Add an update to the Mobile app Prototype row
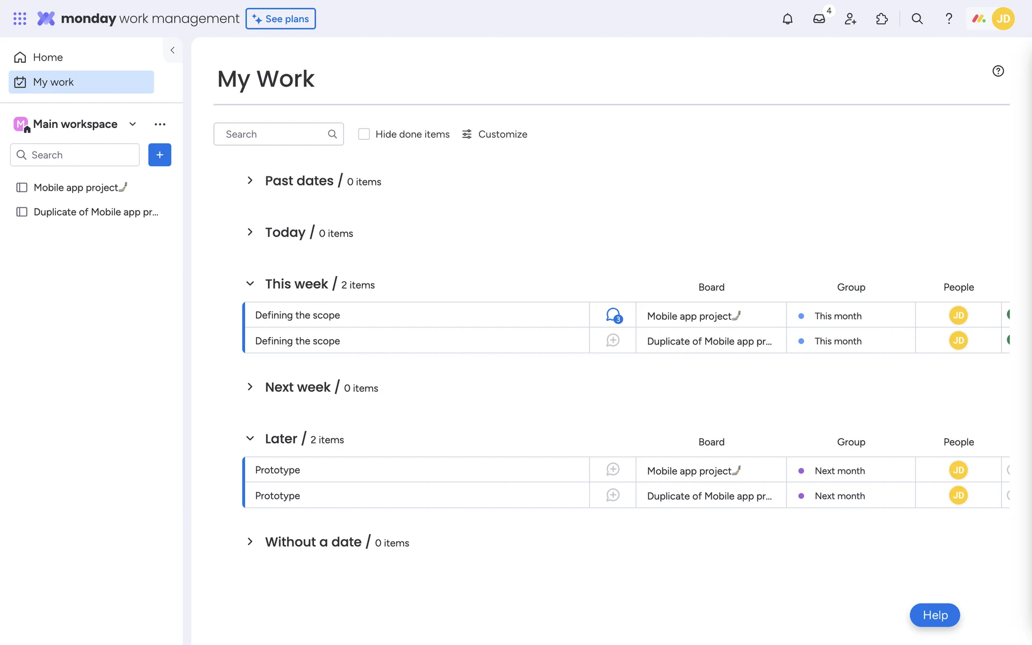Screen dimensions: 1032x645 [x=613, y=470]
